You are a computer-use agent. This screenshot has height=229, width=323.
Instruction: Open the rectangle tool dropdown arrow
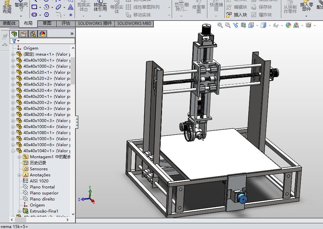(x=40, y=7)
